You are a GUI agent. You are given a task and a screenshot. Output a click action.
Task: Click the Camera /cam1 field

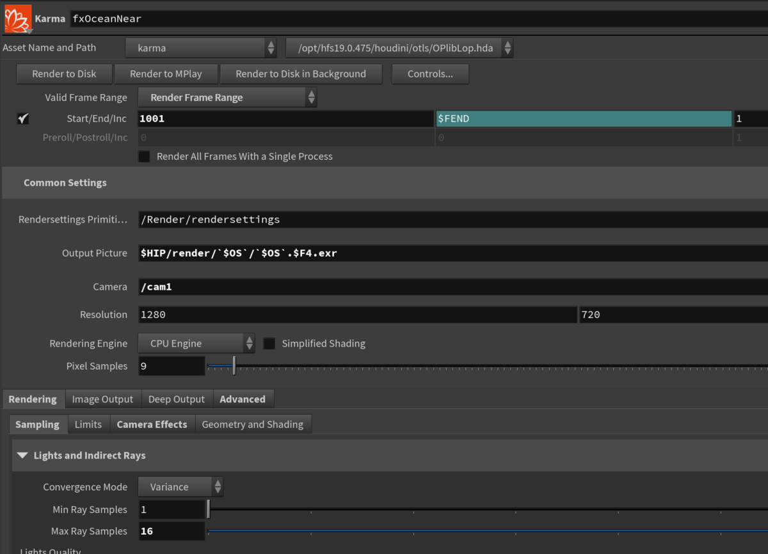[x=453, y=287]
